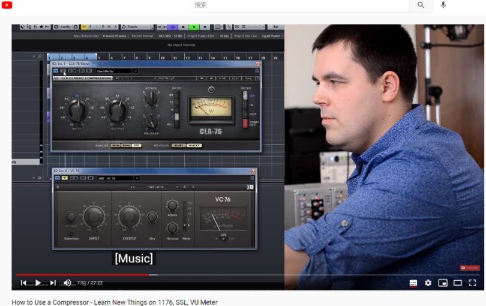Click the Waves Save button
Viewport: 486px width, 306px height.
pos(248,79)
